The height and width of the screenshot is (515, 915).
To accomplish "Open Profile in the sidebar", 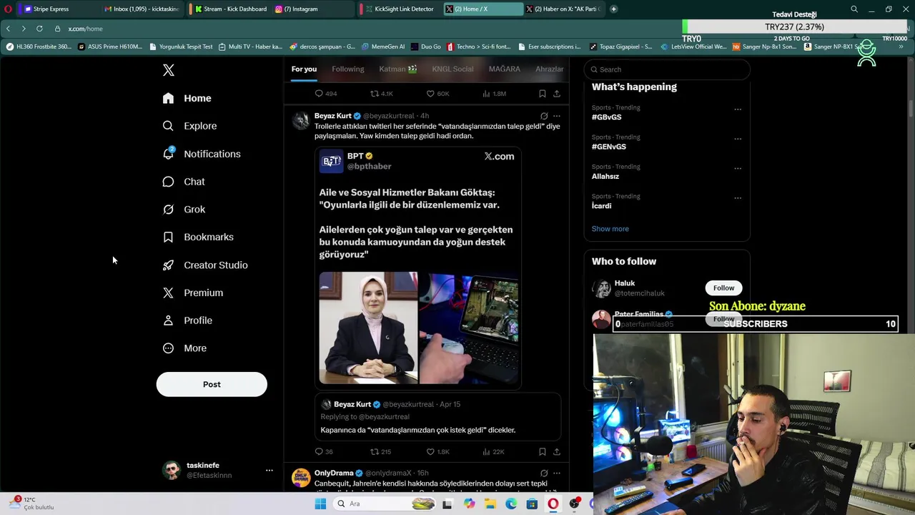I will [x=187, y=320].
